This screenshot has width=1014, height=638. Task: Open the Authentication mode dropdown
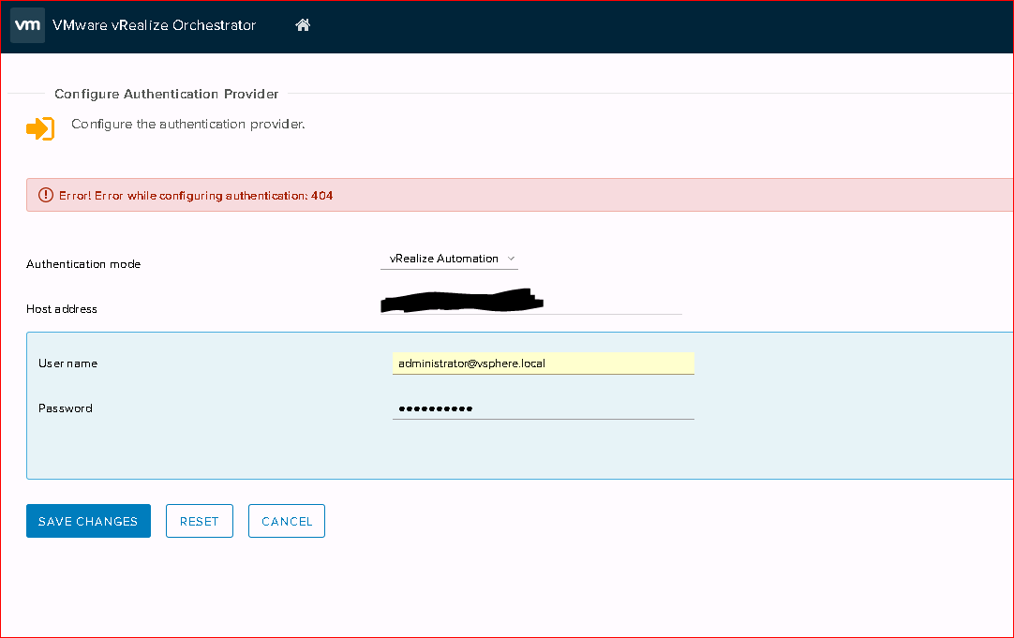coord(450,259)
